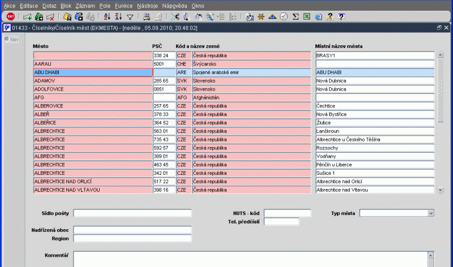
Task: Click the yellow enter query icon
Action: pos(67,17)
